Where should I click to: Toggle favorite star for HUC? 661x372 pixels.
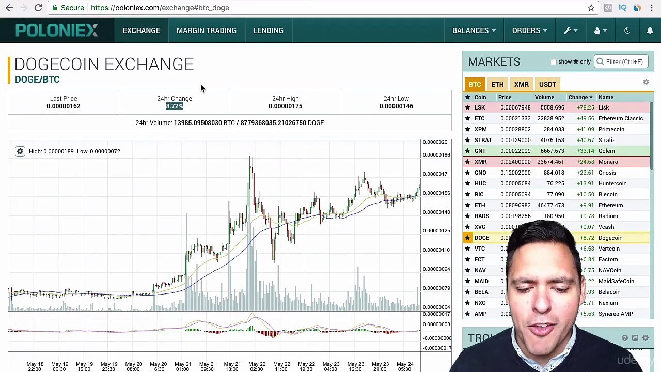[x=467, y=183]
